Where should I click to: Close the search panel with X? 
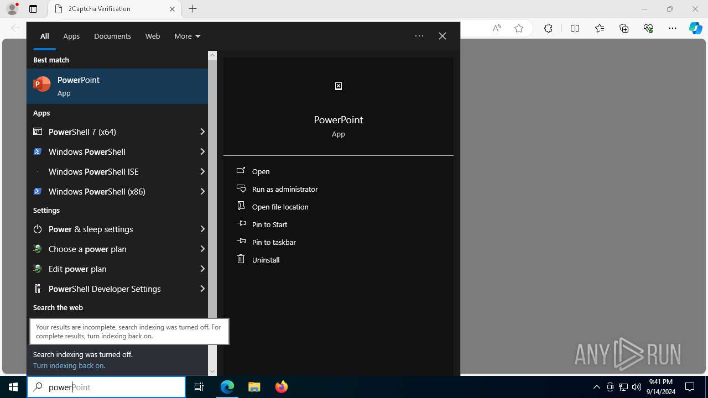[442, 36]
